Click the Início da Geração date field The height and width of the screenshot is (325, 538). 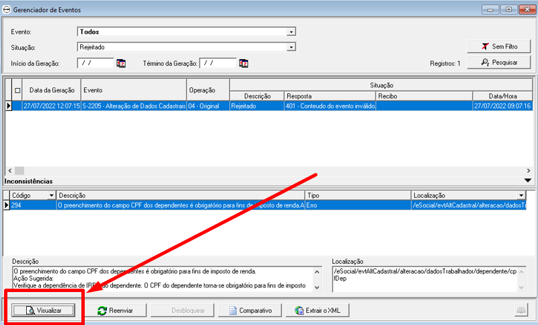pos(95,63)
